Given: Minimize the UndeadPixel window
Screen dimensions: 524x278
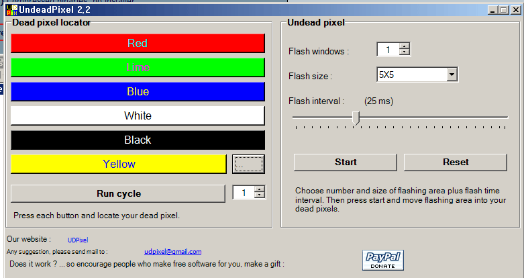Looking at the screenshot, I should (x=492, y=10).
